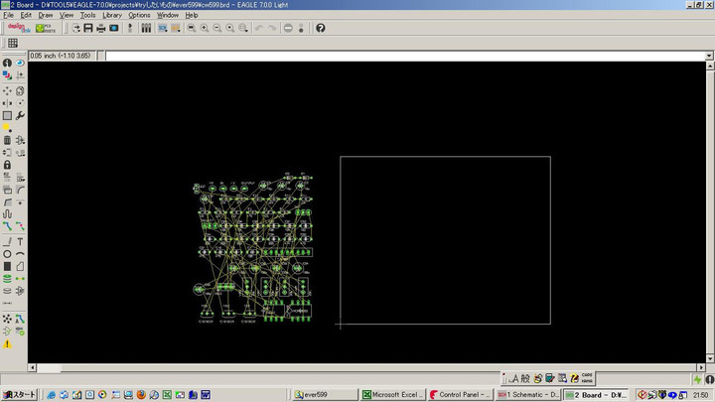Open the File menu
Viewport: 715px width, 402px height.
(x=8, y=15)
